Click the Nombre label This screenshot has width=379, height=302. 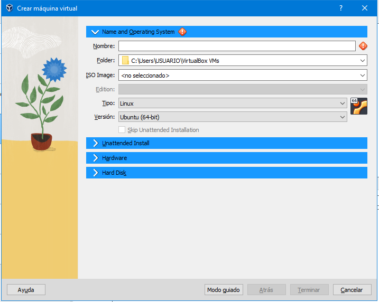pos(104,46)
